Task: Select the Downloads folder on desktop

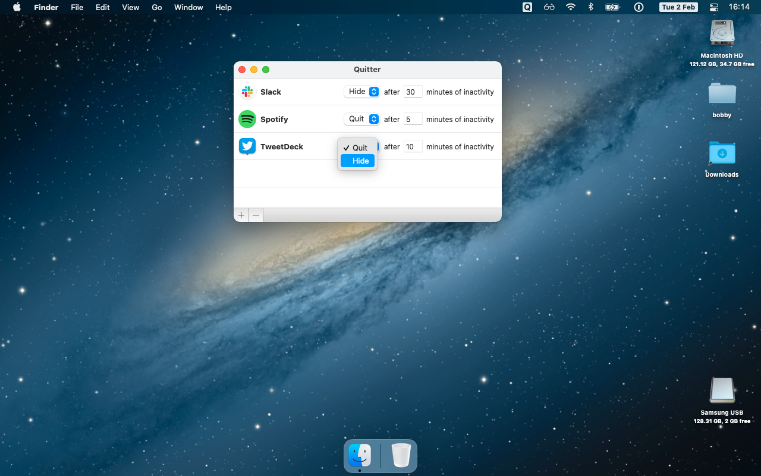Action: pyautogui.click(x=722, y=154)
